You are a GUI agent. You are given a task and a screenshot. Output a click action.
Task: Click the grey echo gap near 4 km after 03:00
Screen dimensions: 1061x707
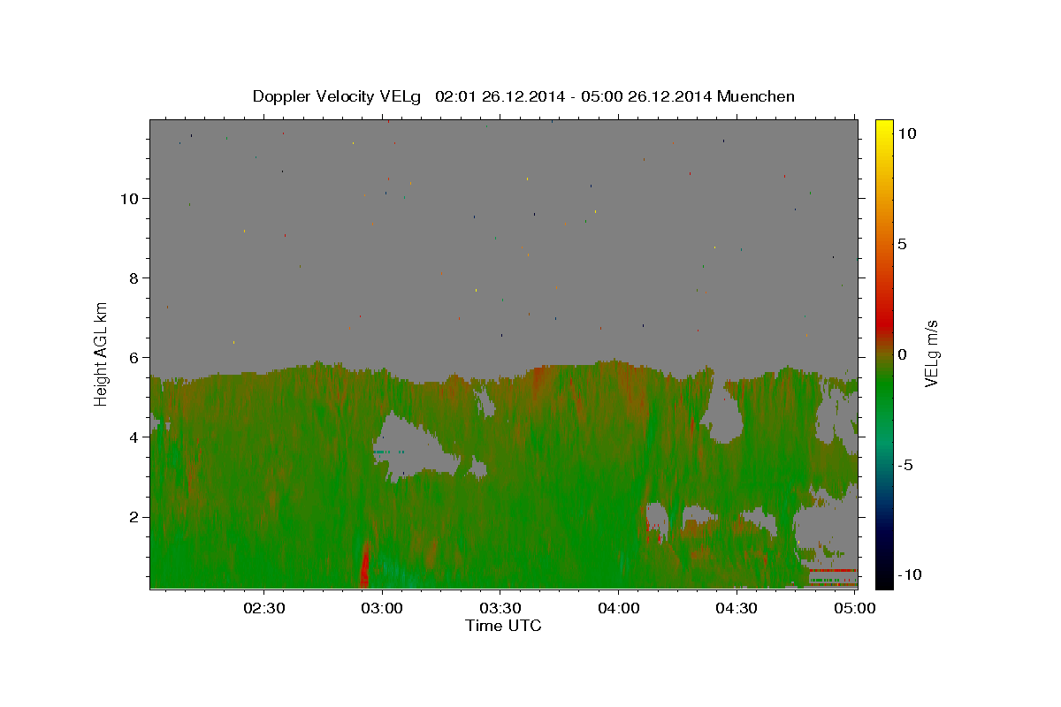coord(416,448)
